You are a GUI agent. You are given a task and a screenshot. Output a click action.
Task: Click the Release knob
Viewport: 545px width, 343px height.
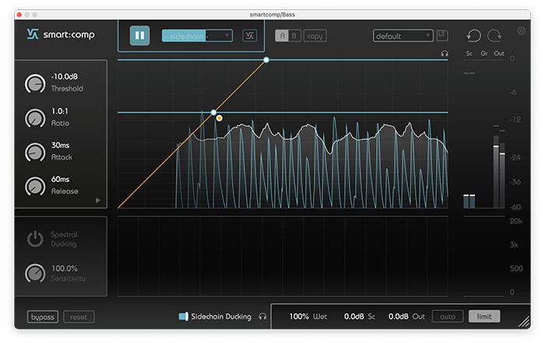tap(35, 186)
